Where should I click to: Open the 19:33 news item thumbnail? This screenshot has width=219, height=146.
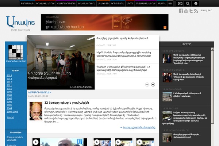click(x=167, y=58)
